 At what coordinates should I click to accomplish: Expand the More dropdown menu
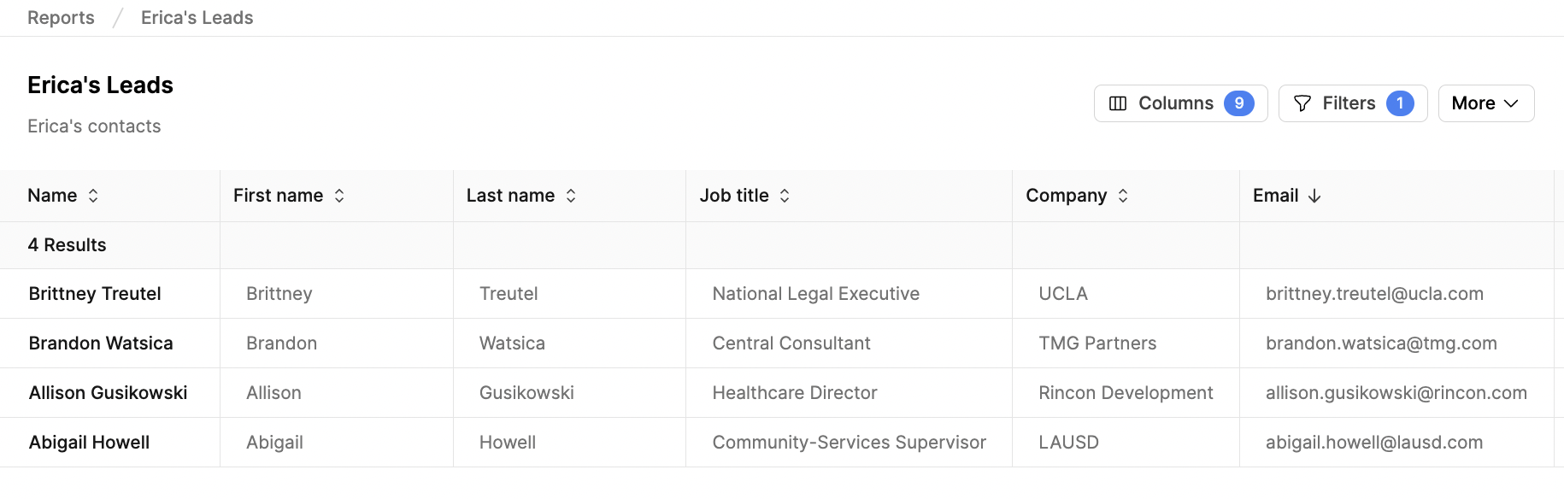(x=1486, y=103)
